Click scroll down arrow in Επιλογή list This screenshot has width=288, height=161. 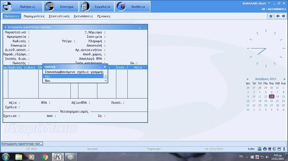(105, 80)
